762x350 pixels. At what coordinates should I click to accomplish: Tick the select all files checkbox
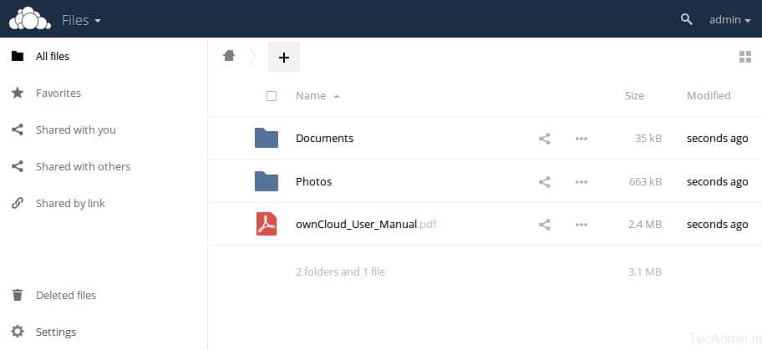click(272, 96)
